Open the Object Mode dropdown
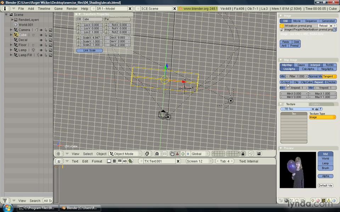The width and height of the screenshot is (340, 212). point(125,154)
